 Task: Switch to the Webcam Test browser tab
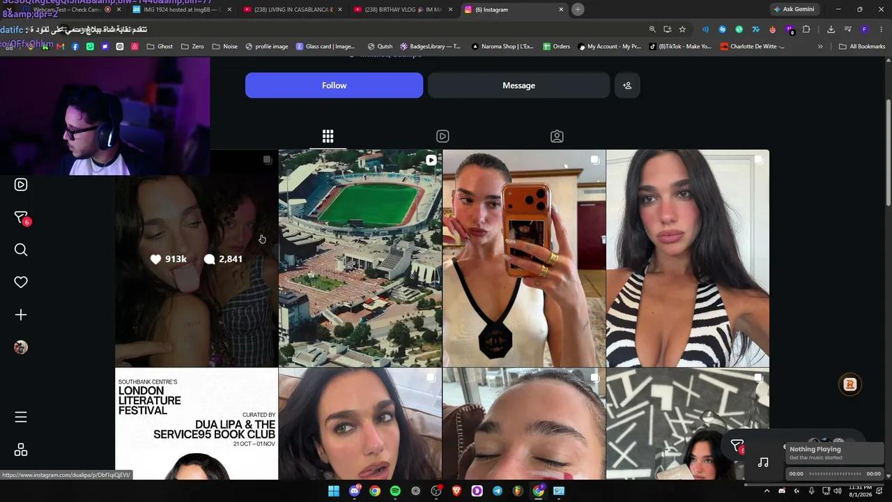(73, 10)
